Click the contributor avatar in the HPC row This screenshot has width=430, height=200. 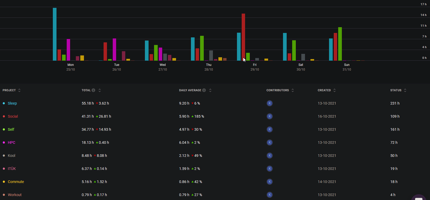[x=270, y=142]
